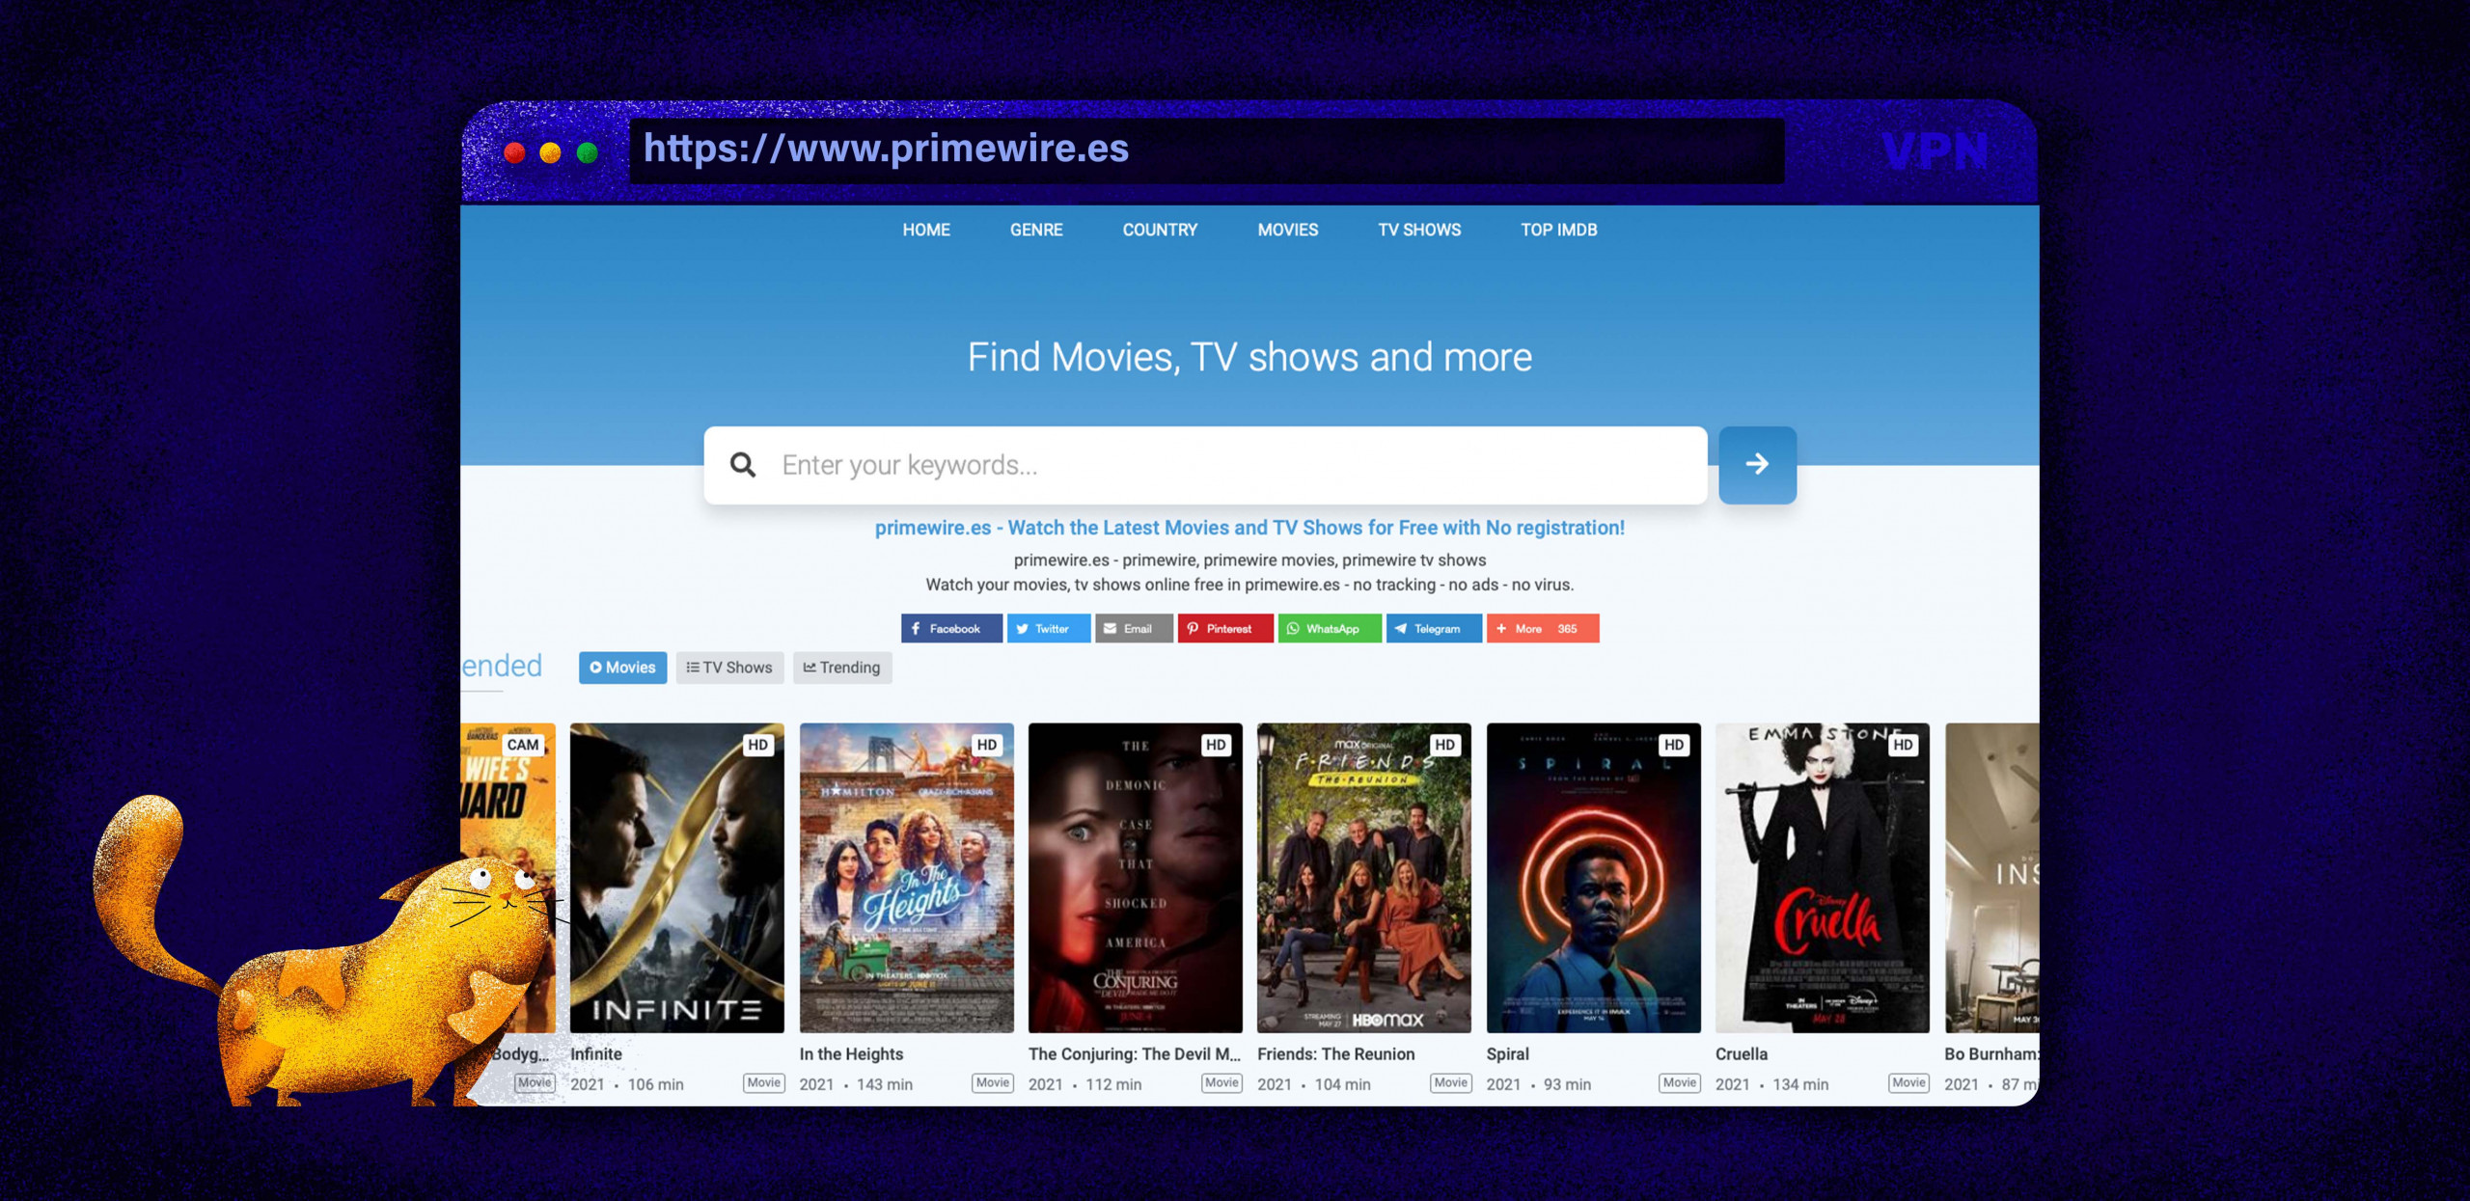This screenshot has height=1201, width=2470.
Task: Open the COUNTRY menu
Action: point(1159,230)
